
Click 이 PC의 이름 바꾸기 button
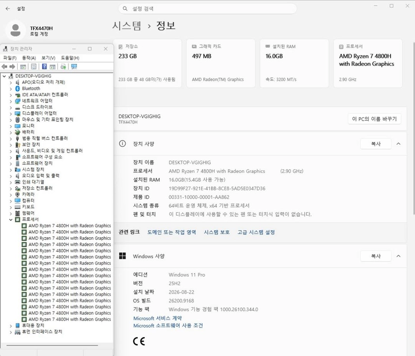click(374, 119)
